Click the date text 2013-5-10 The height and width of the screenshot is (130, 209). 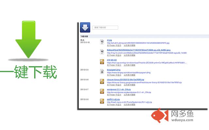pyautogui.click(x=85, y=42)
